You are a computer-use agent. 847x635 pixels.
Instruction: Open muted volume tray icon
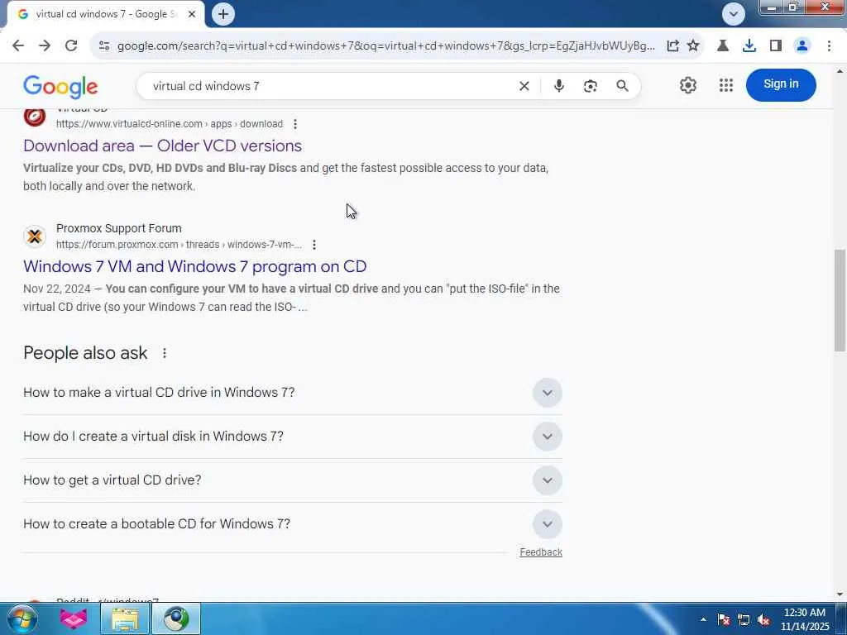tap(763, 619)
